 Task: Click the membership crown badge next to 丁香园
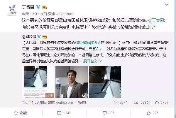point(44,7)
